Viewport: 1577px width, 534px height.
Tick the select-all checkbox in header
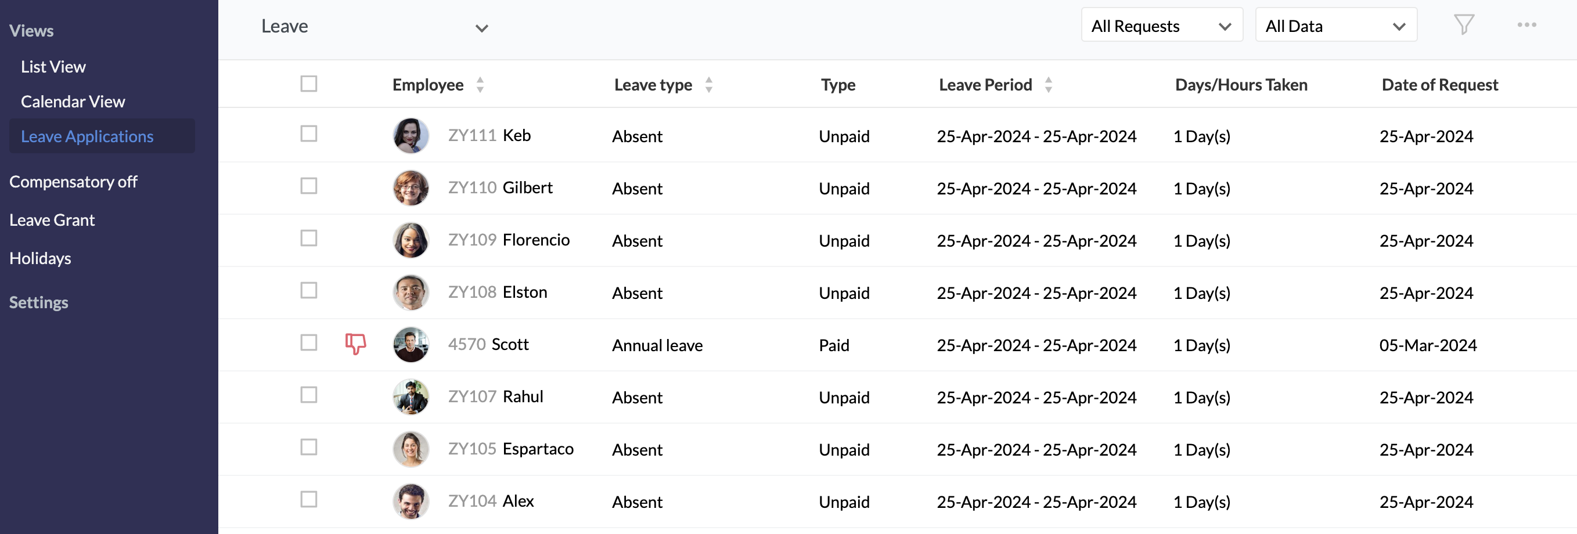pos(308,84)
